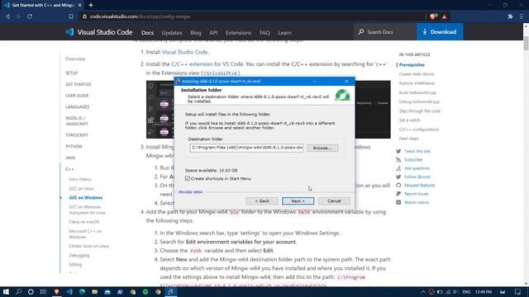Expand the USER GUIDE sidebar section
The width and height of the screenshot is (529, 297).
coord(77,96)
